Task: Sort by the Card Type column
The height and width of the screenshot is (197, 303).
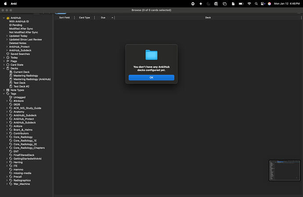Action: pyautogui.click(x=84, y=18)
